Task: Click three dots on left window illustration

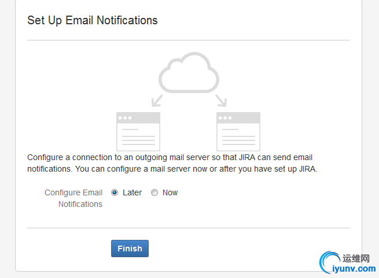Action: [125, 118]
